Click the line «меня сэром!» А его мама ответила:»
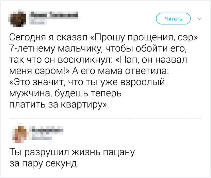The width and height of the screenshot is (211, 178). pos(89,71)
